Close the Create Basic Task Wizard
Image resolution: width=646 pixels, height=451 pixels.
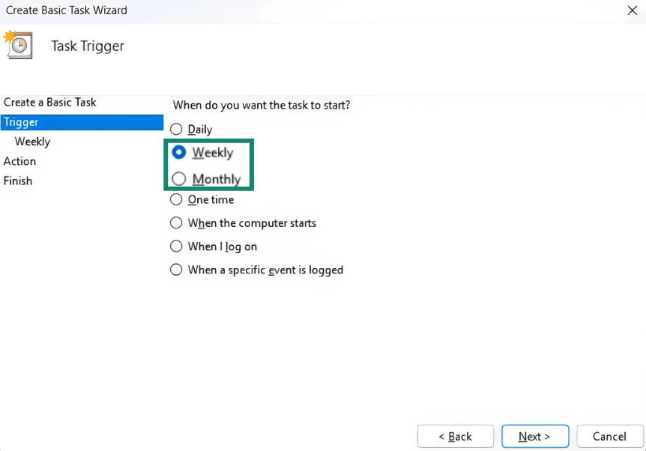tap(632, 10)
